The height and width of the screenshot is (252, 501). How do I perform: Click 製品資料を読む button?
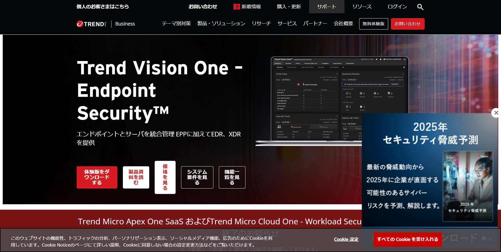(x=136, y=177)
